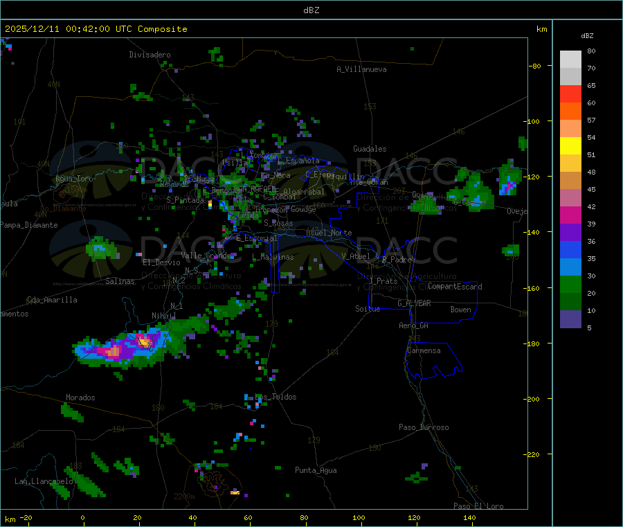Click the 'E_Española' map label
623x527 pixels.
(x=298, y=161)
